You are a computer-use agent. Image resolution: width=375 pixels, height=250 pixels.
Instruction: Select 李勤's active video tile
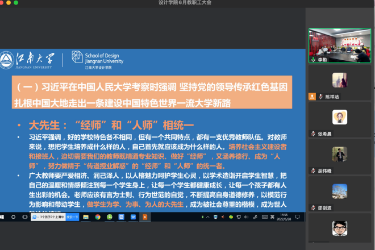click(339, 45)
